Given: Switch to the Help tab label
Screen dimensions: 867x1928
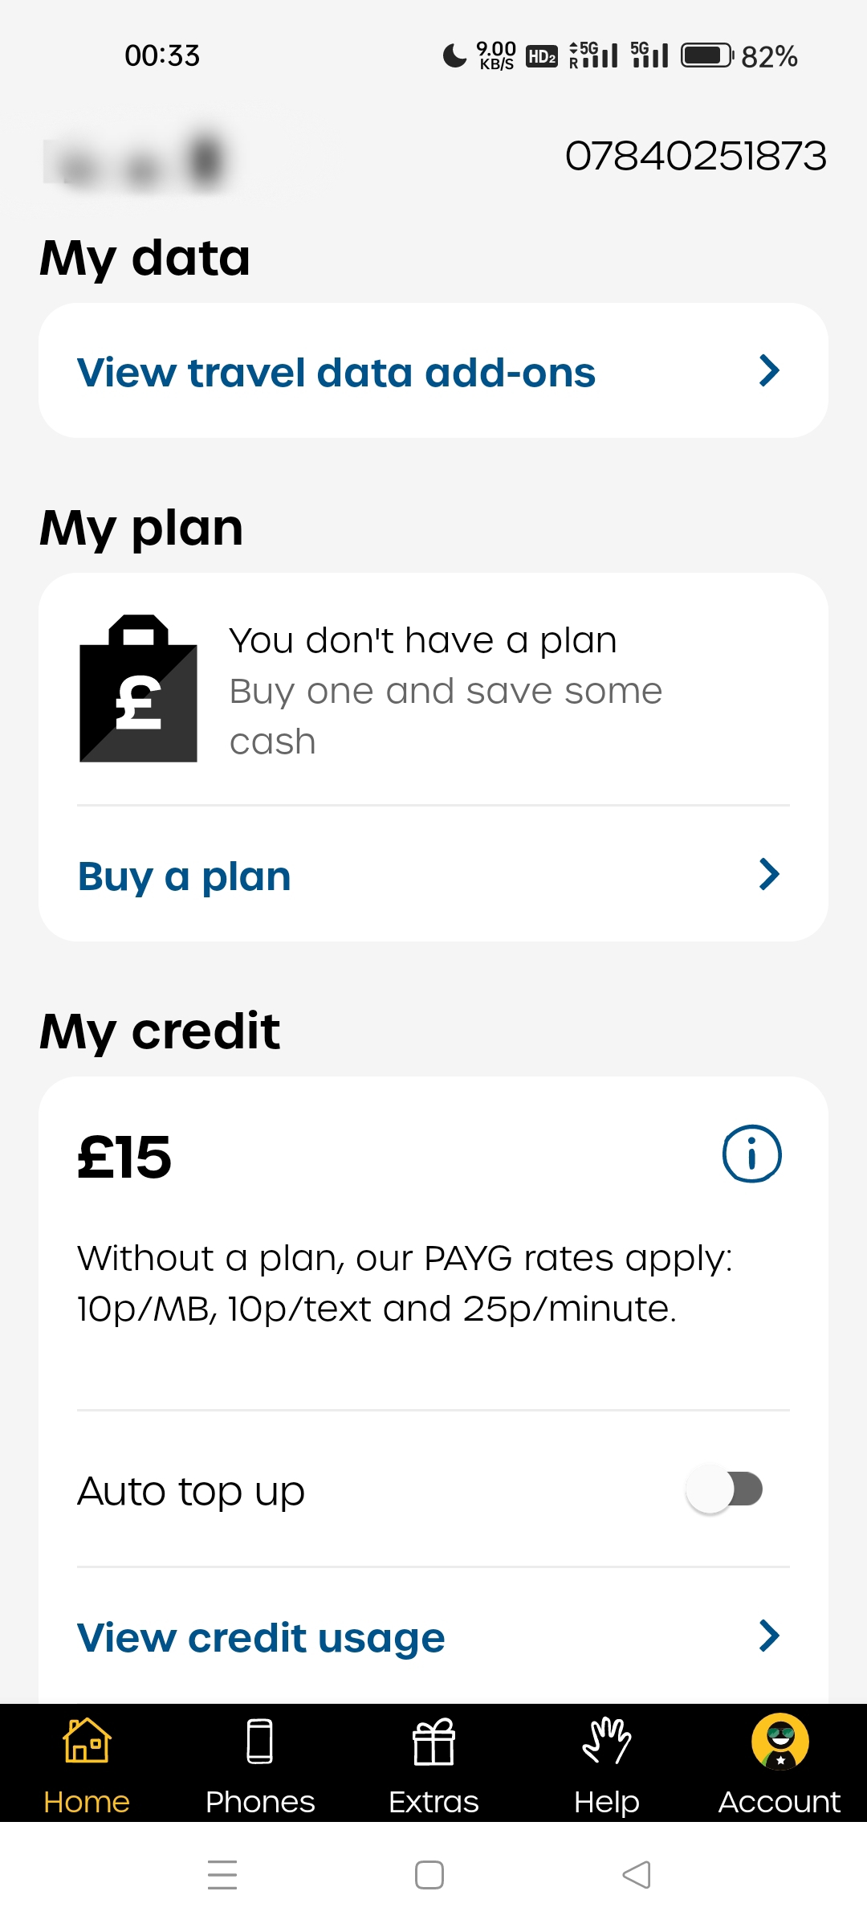Looking at the screenshot, I should [x=607, y=1802].
